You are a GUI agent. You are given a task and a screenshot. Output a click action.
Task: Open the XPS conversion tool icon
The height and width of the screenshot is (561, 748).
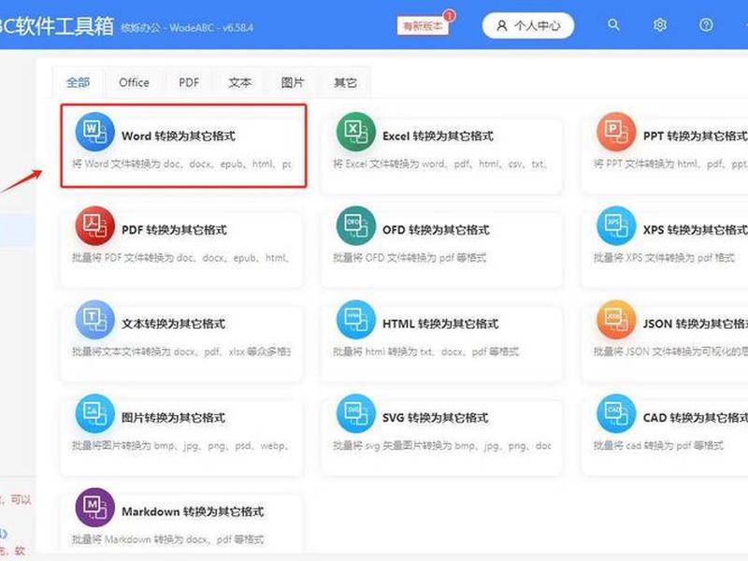click(x=616, y=225)
